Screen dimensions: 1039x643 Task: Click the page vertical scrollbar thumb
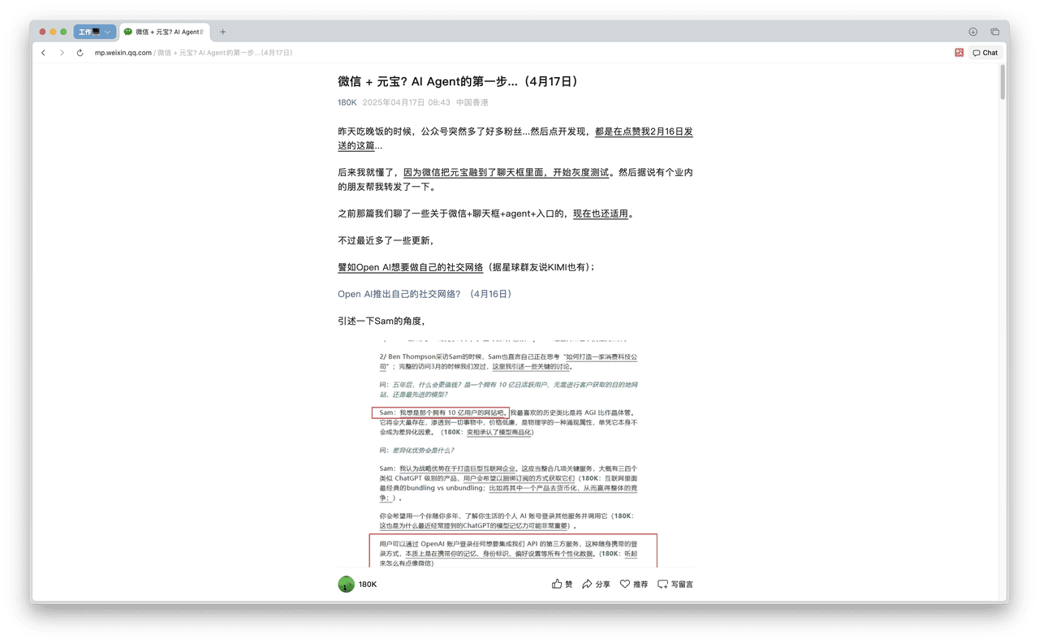[1002, 82]
